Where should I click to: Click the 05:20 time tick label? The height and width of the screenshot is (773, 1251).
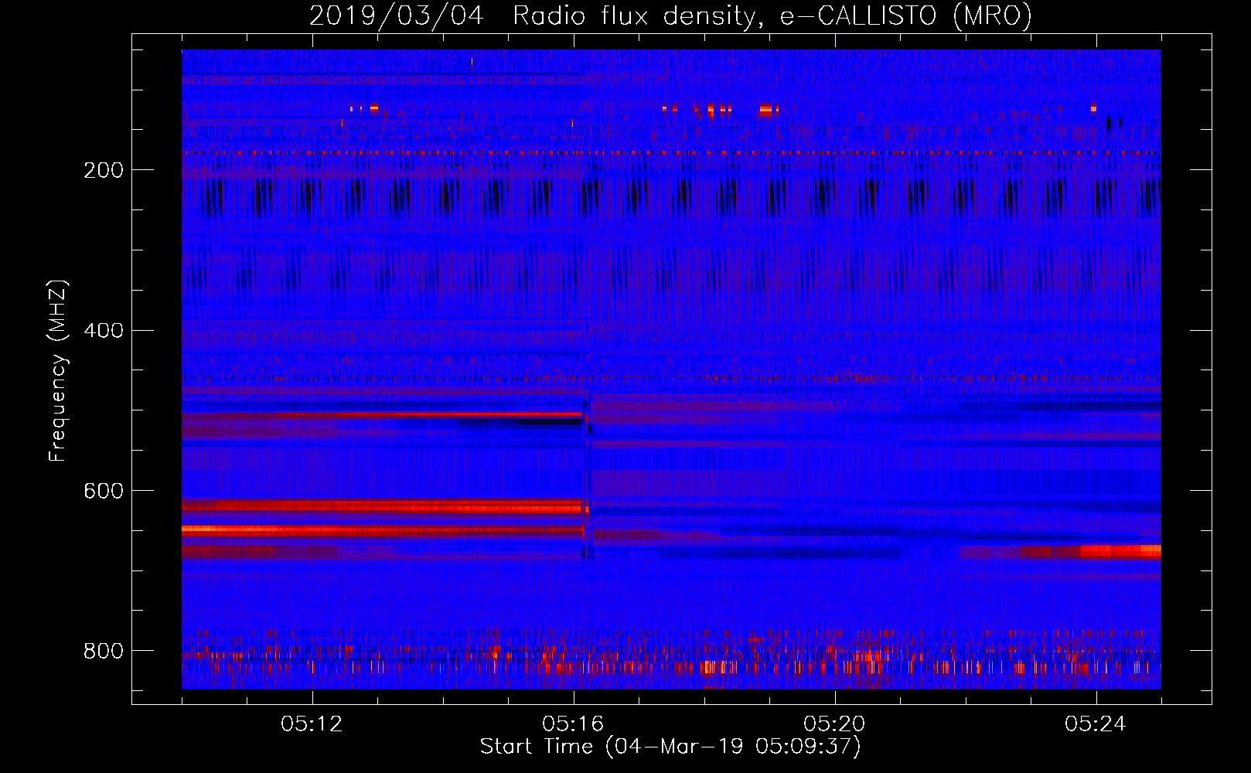834,724
